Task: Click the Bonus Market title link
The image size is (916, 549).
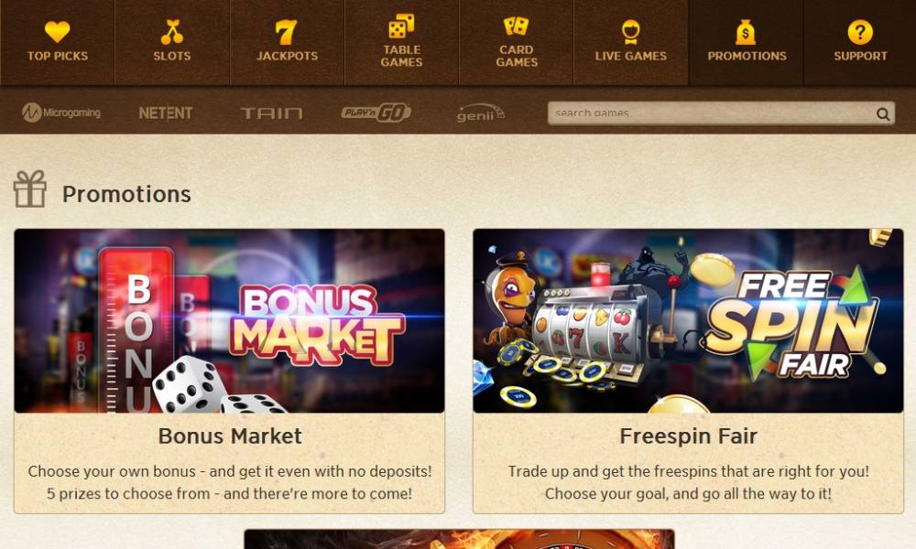Action: 230,436
